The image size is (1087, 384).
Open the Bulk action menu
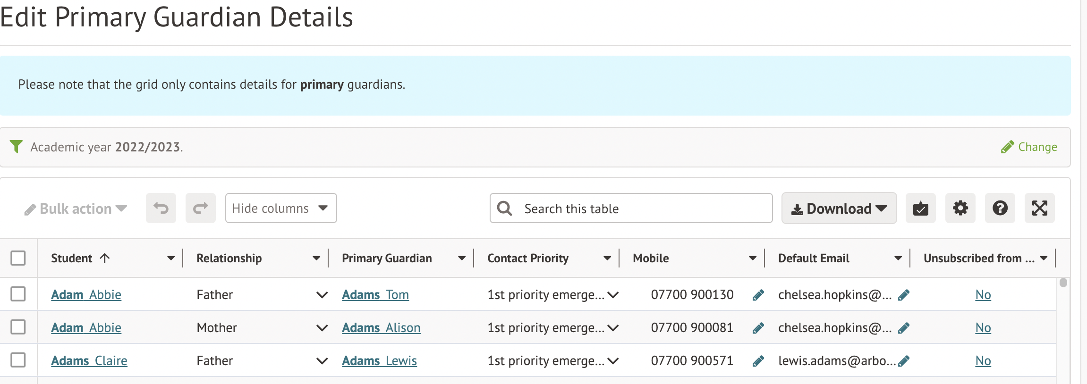(x=76, y=209)
